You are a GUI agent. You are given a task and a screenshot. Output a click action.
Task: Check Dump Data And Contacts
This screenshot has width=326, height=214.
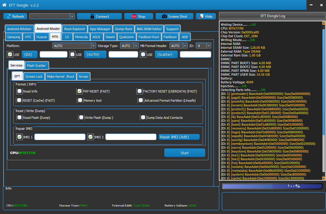pos(143,117)
